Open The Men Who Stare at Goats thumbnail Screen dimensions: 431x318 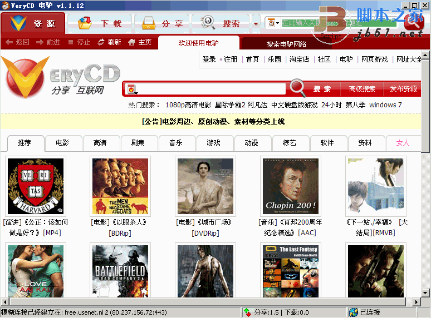pyautogui.click(x=120, y=186)
